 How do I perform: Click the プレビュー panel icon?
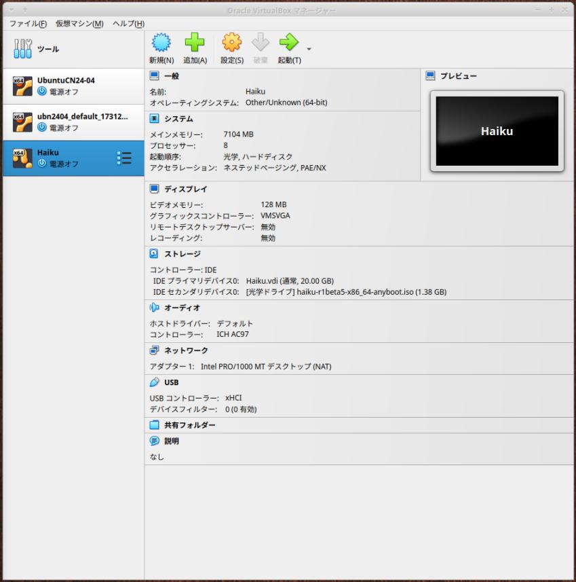click(x=430, y=75)
